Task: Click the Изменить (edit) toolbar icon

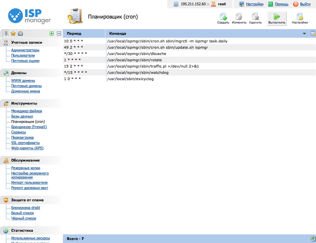Action: (x=239, y=18)
